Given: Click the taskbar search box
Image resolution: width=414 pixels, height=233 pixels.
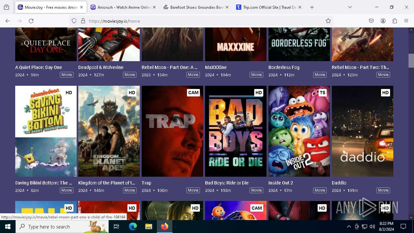Looking at the screenshot, I should [x=62, y=227].
